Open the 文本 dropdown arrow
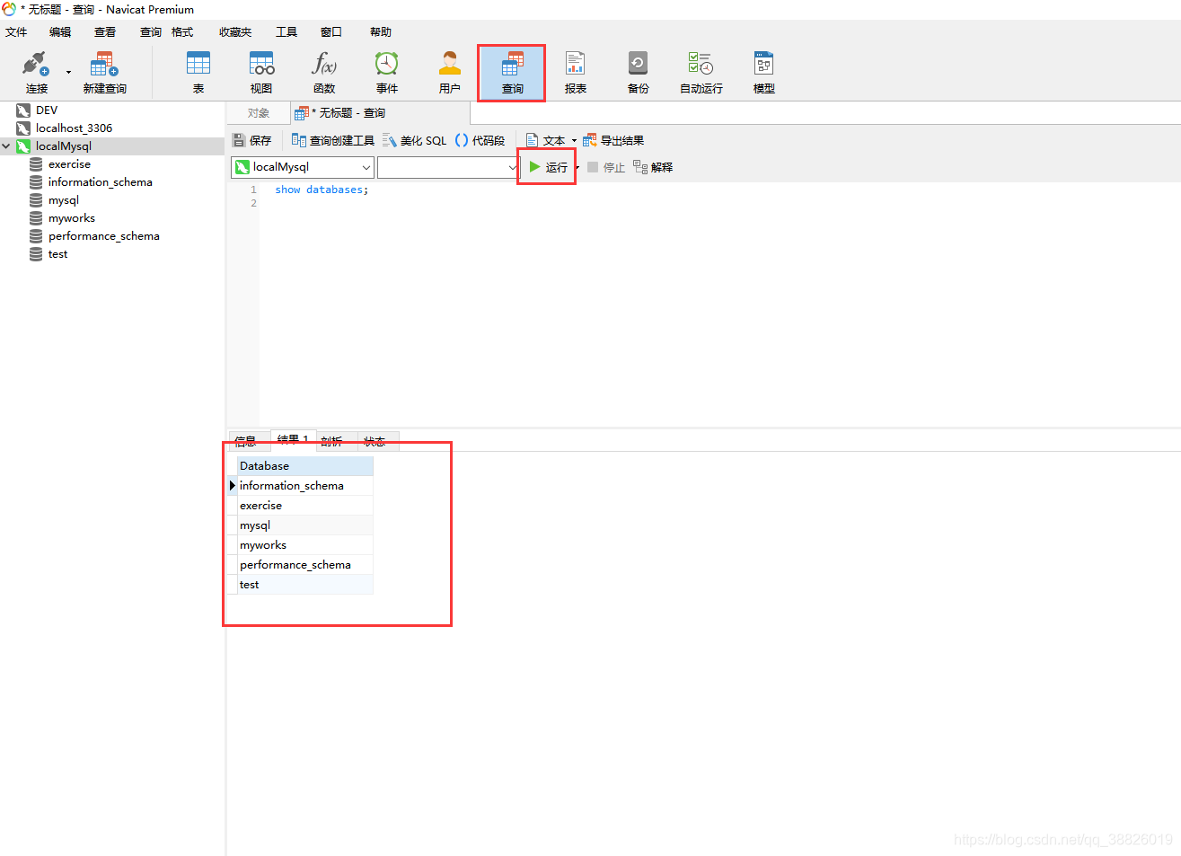 [574, 141]
